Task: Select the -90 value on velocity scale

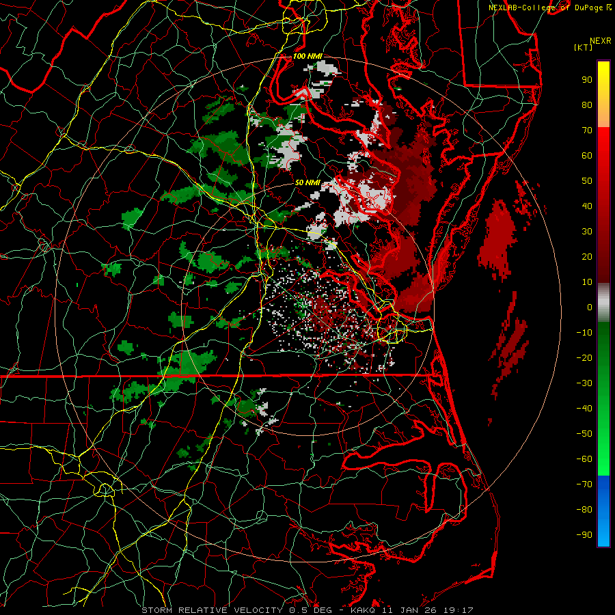Action: pyautogui.click(x=584, y=534)
